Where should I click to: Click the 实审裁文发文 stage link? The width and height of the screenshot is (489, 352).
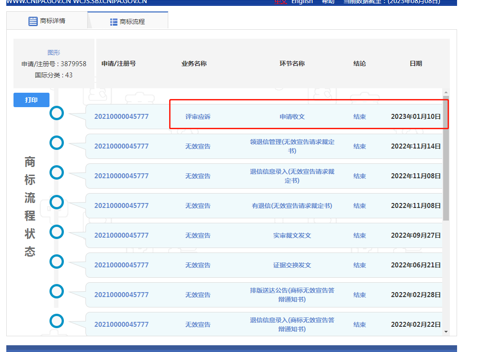point(292,235)
